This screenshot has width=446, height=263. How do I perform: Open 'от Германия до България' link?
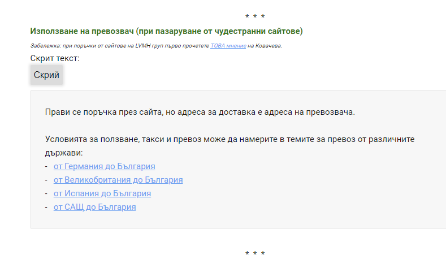pos(104,166)
